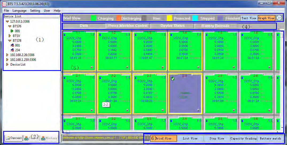Select the Brief View button at bottom

pyautogui.click(x=164, y=138)
